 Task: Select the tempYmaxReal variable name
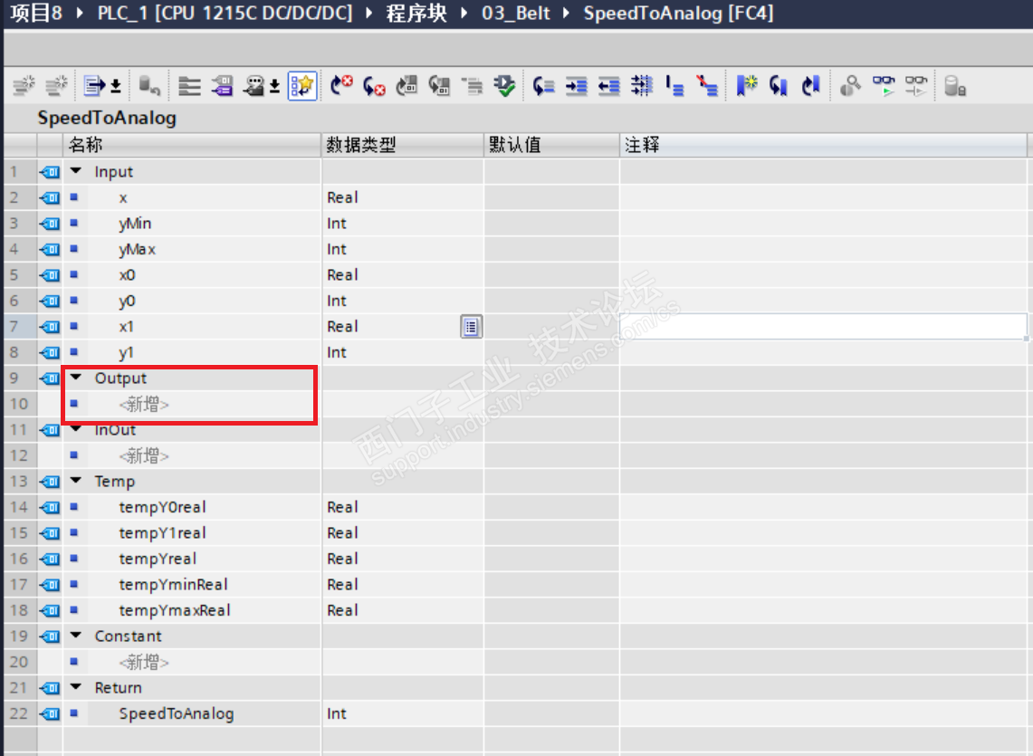(175, 610)
